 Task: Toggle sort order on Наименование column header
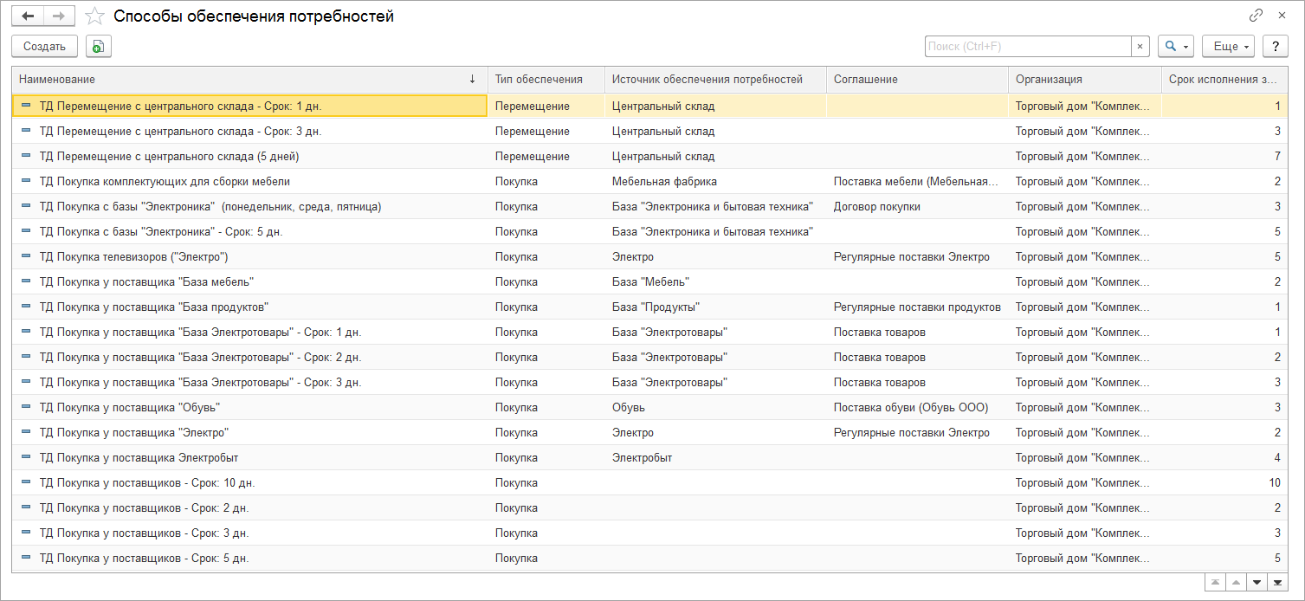click(x=242, y=79)
